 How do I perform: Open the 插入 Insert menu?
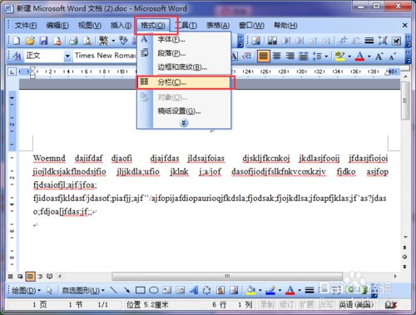121,26
